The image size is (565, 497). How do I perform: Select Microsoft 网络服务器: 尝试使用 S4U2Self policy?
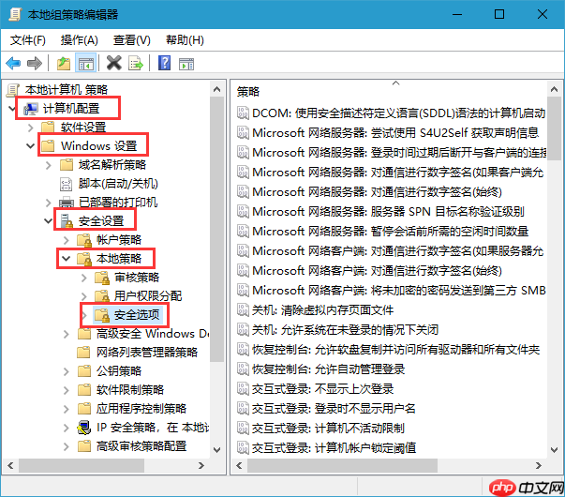point(395,133)
